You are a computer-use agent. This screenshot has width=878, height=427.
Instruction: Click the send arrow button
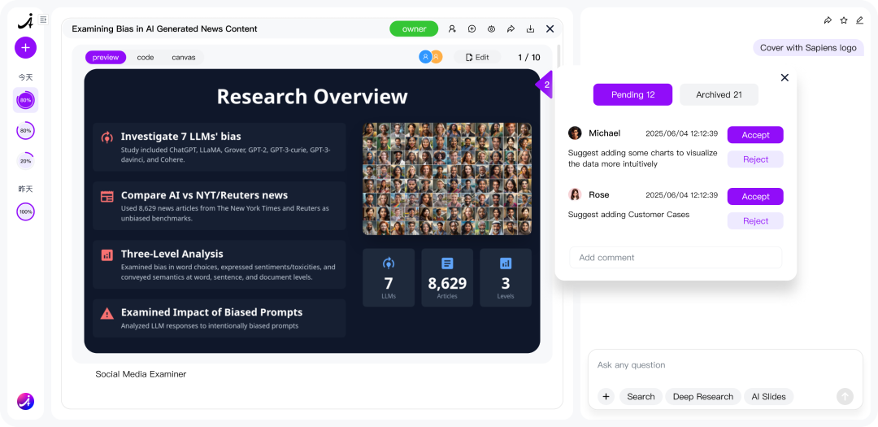845,397
